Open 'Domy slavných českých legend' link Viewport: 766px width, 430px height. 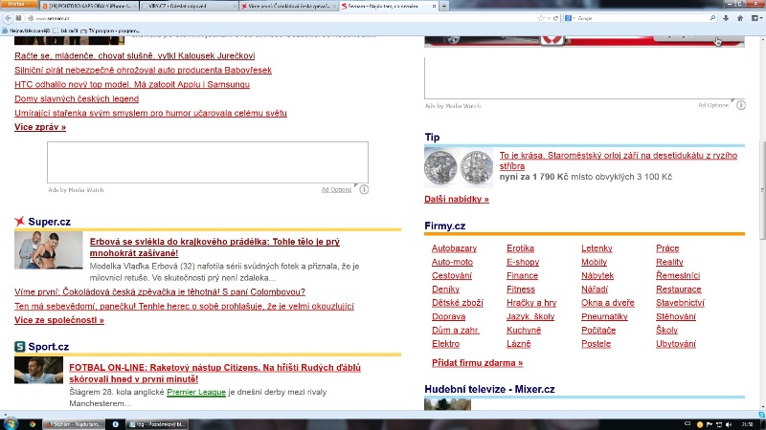pos(77,98)
